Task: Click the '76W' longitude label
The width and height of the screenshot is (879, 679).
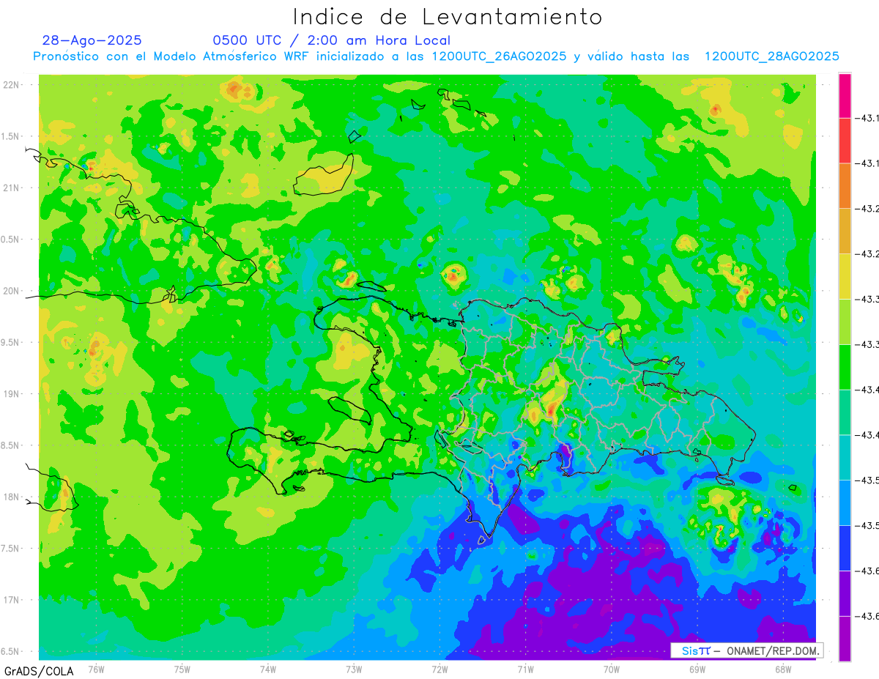Action: coord(96,669)
